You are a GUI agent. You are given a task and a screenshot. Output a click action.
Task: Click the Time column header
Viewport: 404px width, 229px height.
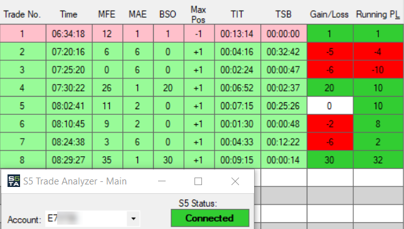coord(68,14)
